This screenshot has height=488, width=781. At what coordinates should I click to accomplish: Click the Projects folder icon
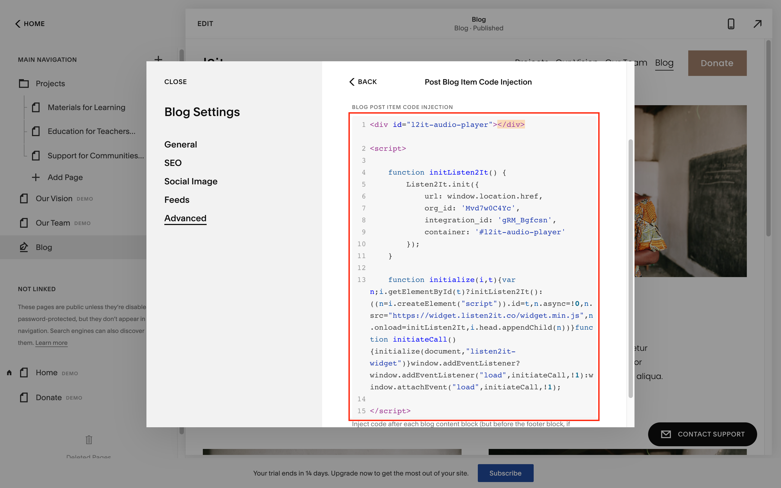point(24,84)
